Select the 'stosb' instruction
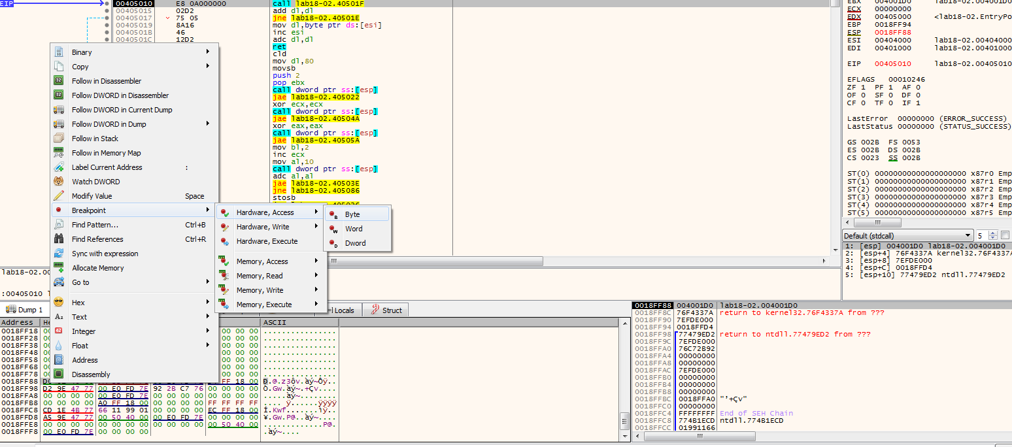This screenshot has height=447, width=1012. pos(284,197)
